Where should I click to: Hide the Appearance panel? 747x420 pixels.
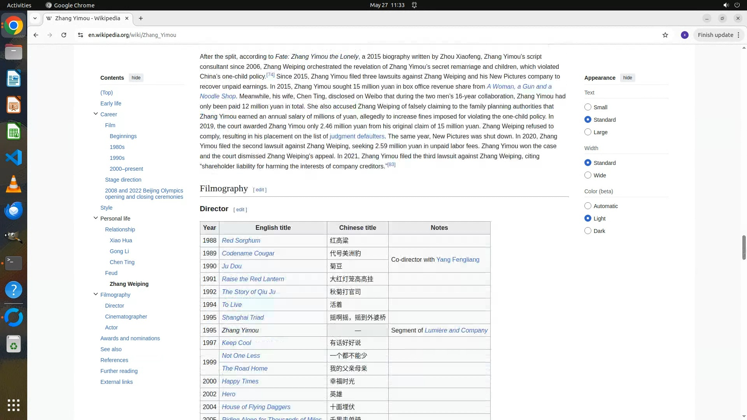(628, 78)
